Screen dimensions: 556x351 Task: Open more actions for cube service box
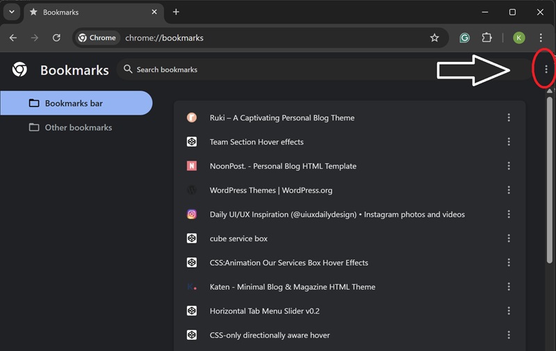coord(509,238)
